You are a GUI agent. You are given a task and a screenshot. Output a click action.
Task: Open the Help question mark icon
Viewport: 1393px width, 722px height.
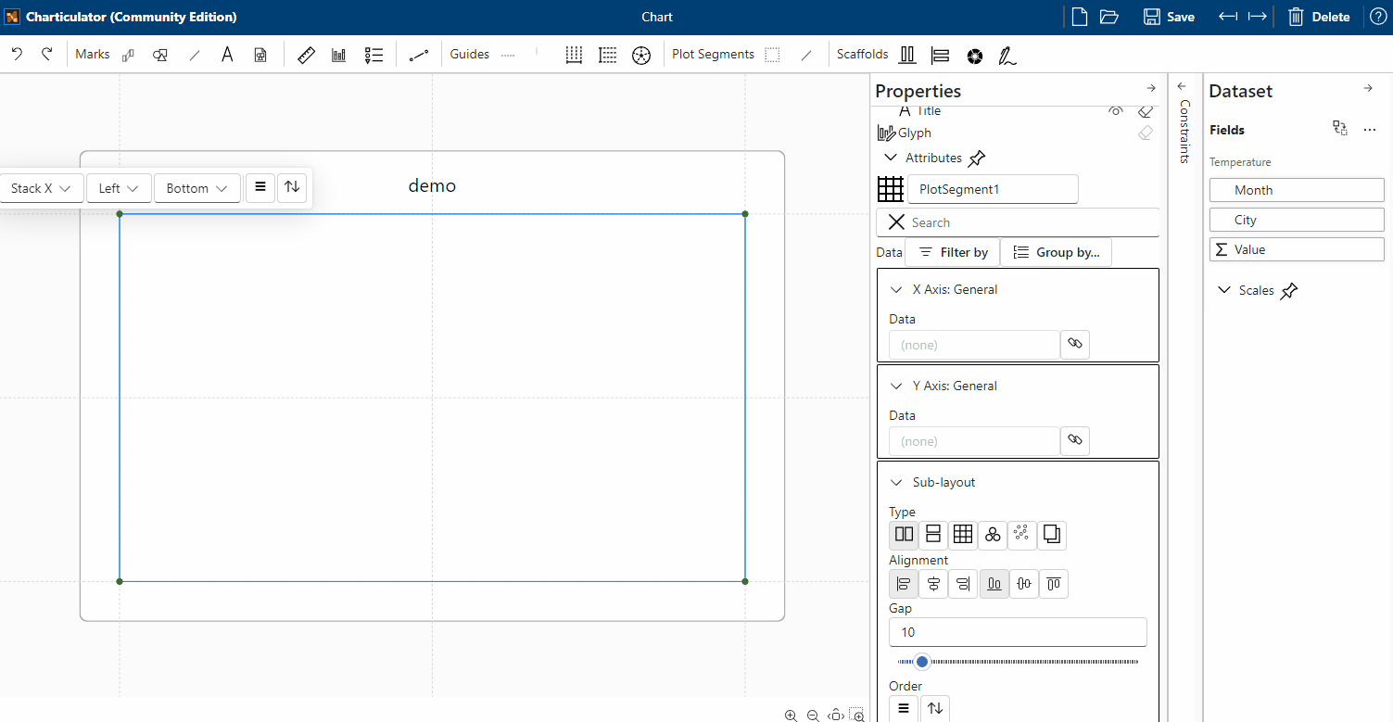tap(1378, 17)
